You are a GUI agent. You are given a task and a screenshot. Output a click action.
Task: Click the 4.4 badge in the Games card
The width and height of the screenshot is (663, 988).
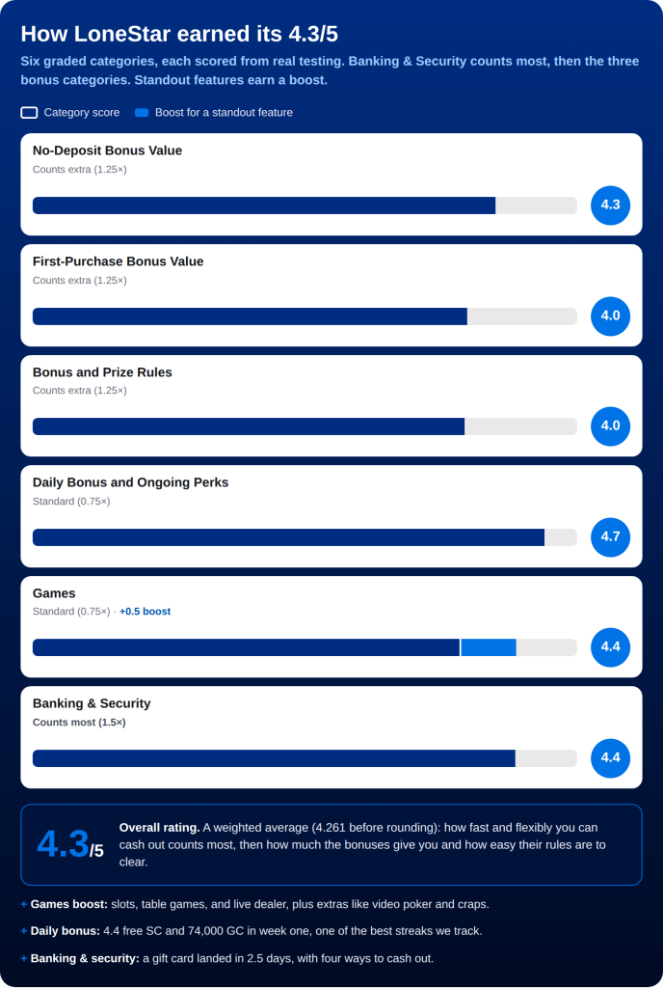pyautogui.click(x=610, y=647)
